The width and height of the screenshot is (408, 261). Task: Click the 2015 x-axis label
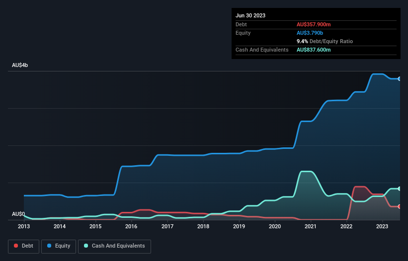coord(95,226)
